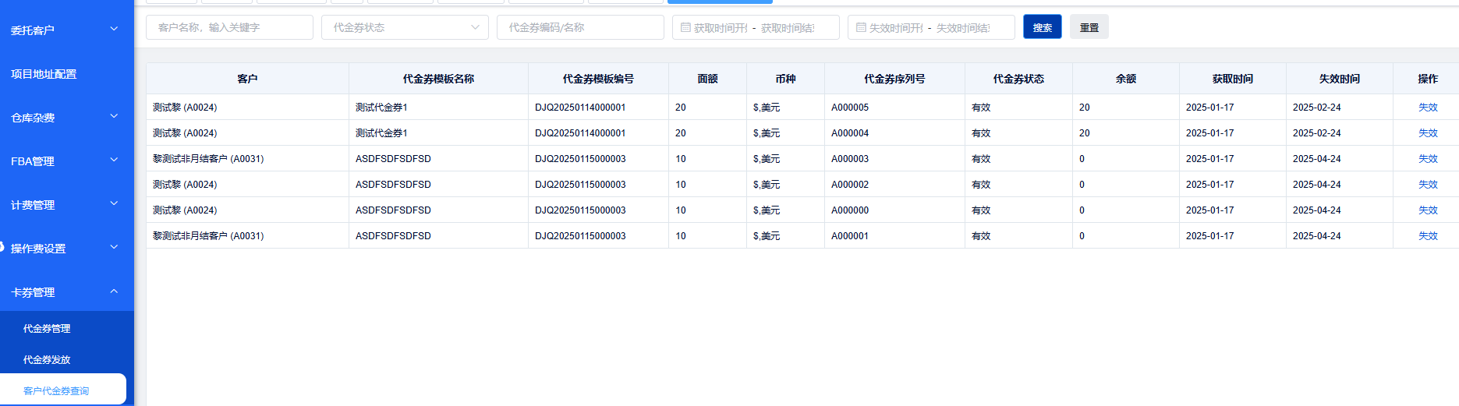This screenshot has height=406, width=1459.
Task: Click the 代金券序列号 column header
Action: point(894,79)
